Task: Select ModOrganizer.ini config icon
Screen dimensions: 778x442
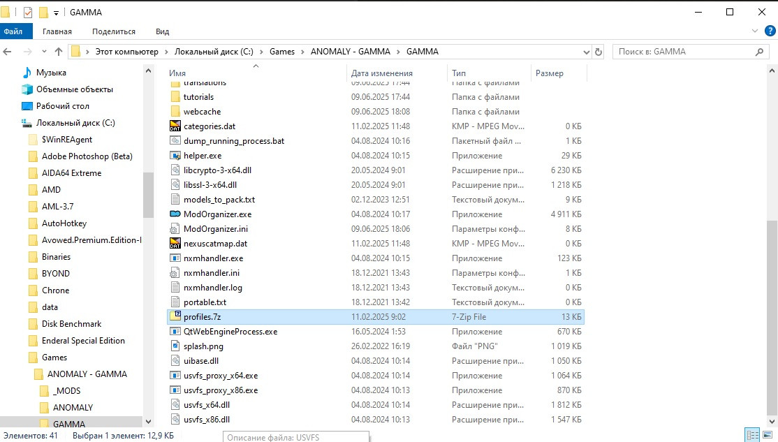Action: (x=175, y=229)
